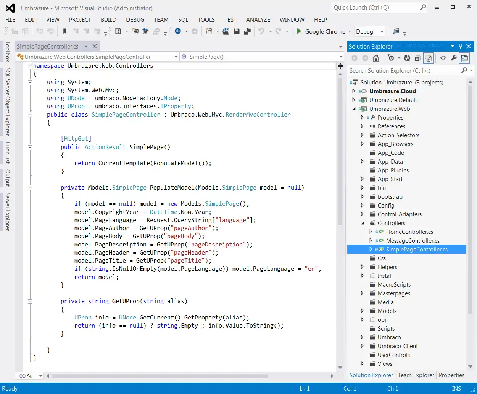Screen dimensions: 477x394
Task: Toggle auto-hide pin on Solution Explorer
Action: point(461,46)
